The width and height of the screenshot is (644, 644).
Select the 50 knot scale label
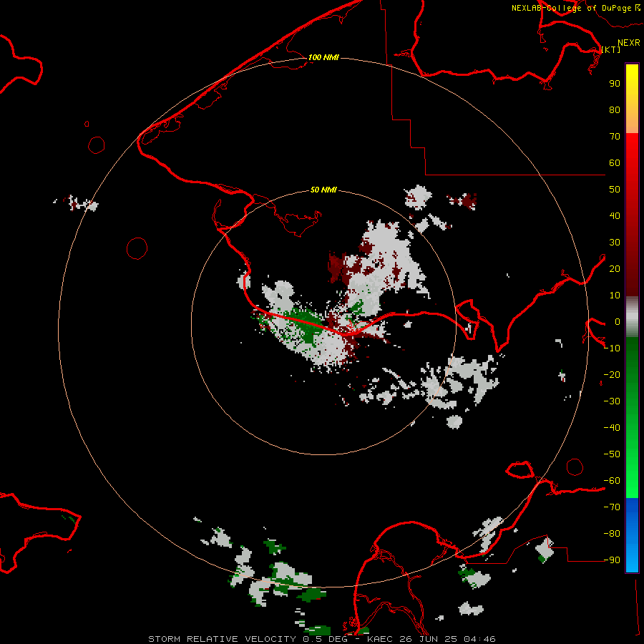tap(615, 190)
